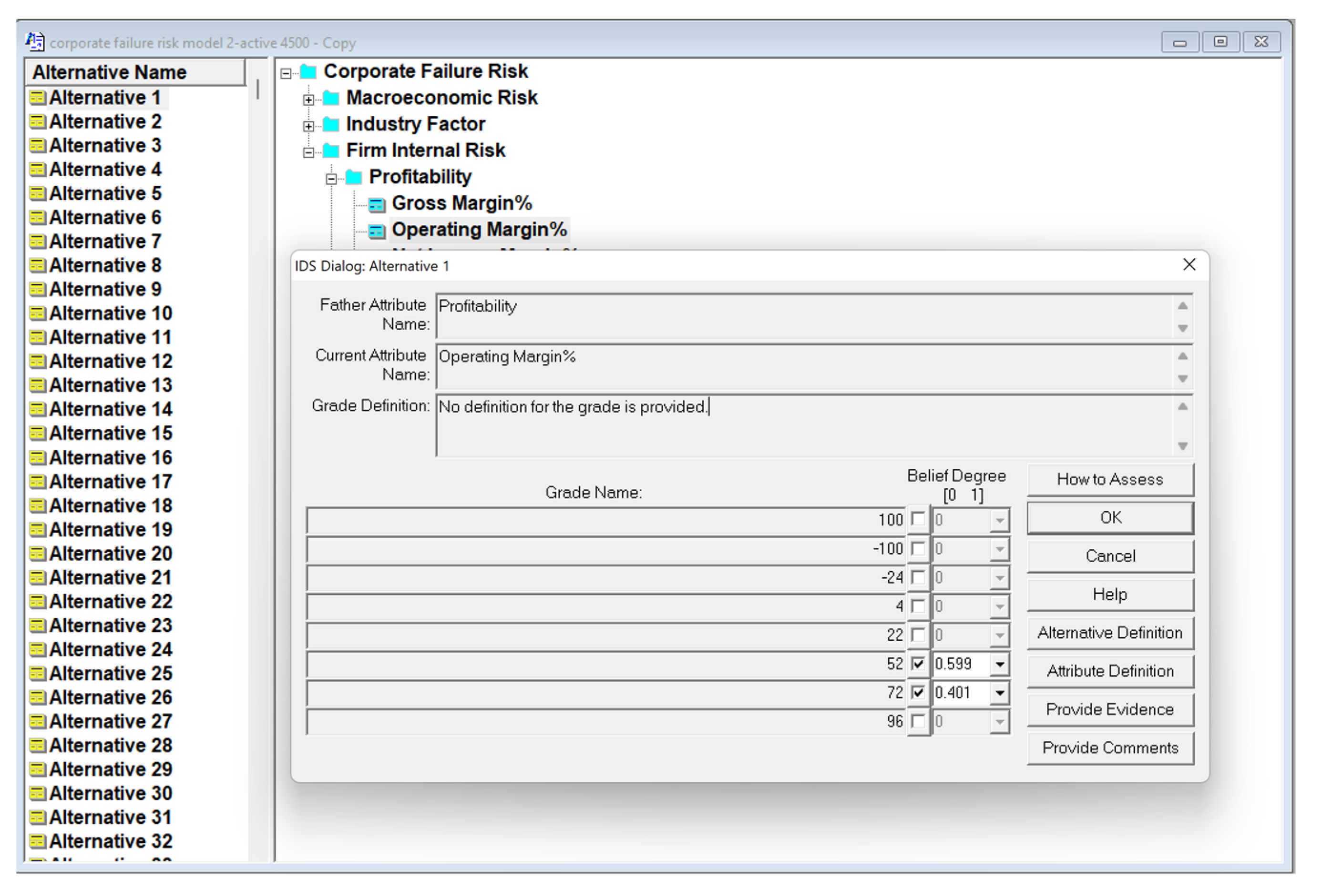Click the Alternative 5 list icon

37,194
